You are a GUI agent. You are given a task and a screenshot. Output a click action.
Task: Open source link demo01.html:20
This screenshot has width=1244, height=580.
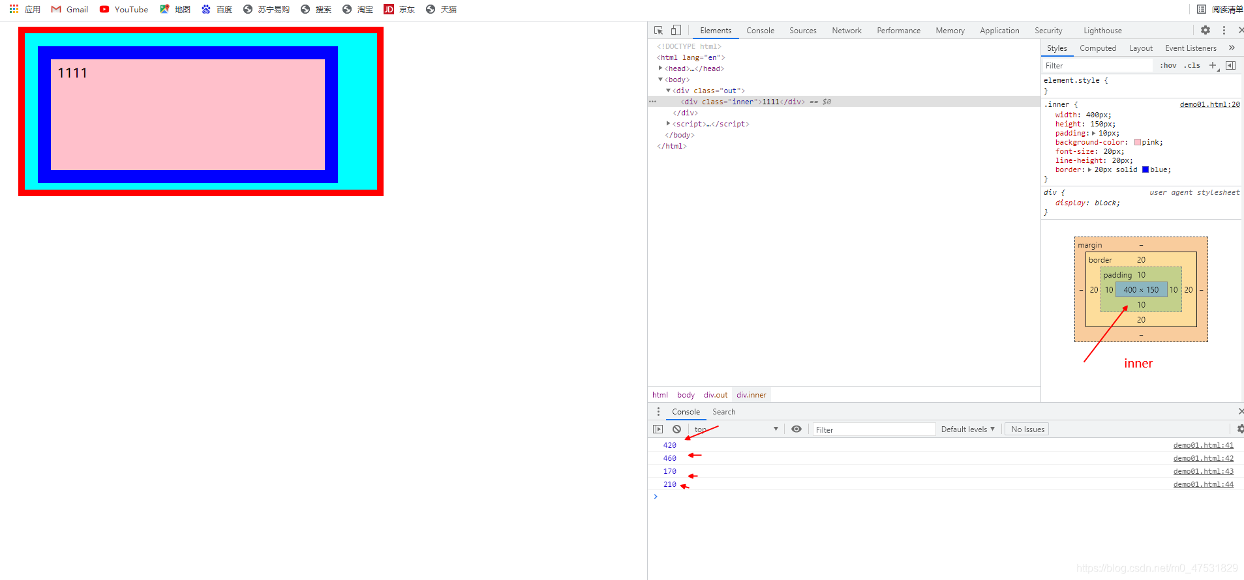pyautogui.click(x=1209, y=104)
